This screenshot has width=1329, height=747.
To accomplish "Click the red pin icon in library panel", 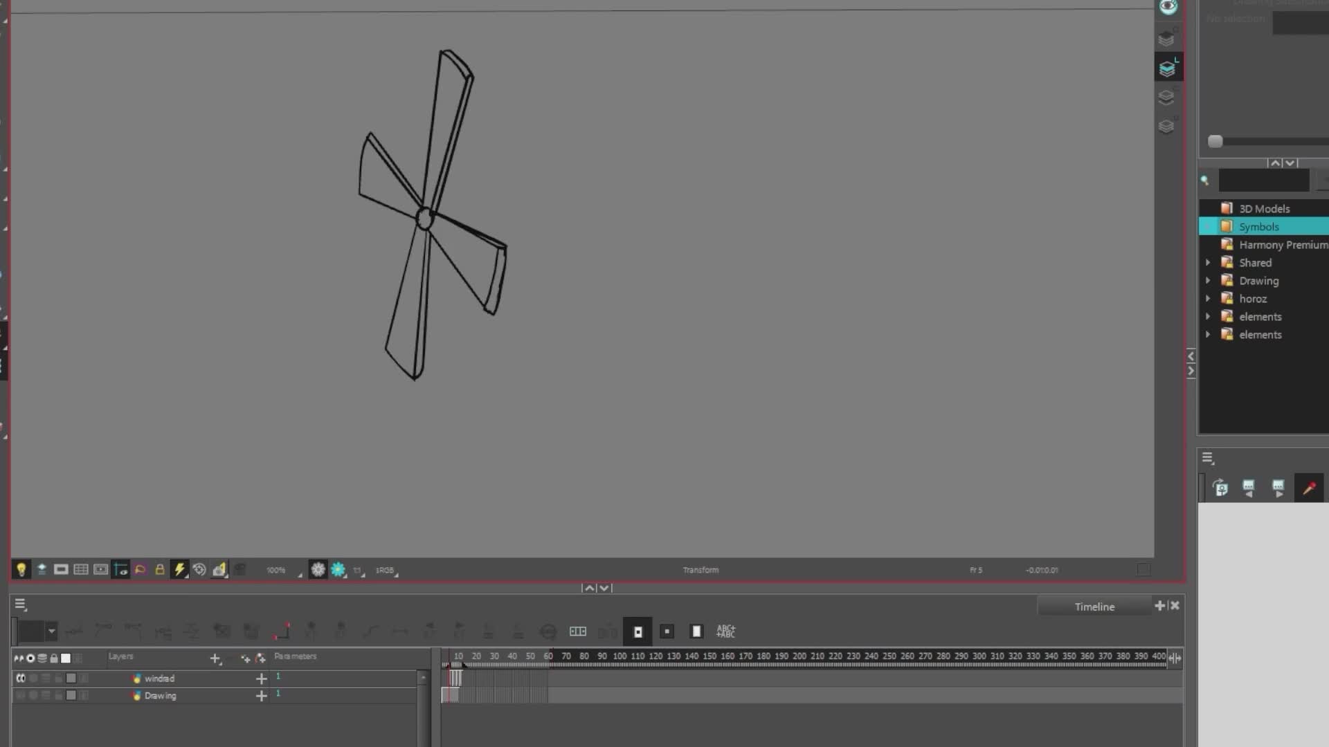I will coord(1309,488).
